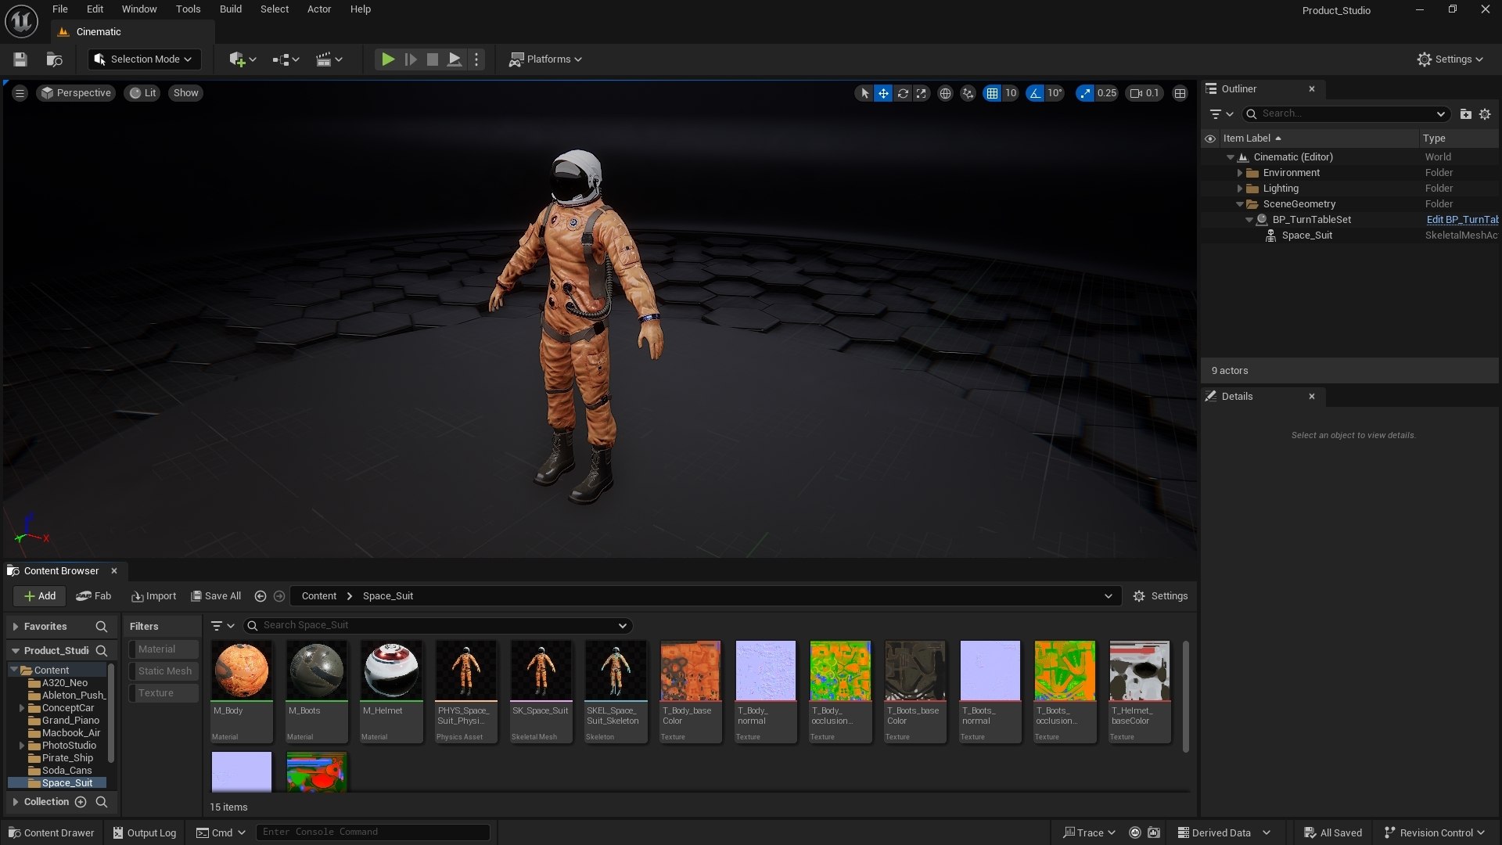
Task: Select the Rotate gizmo tool
Action: coord(903,93)
